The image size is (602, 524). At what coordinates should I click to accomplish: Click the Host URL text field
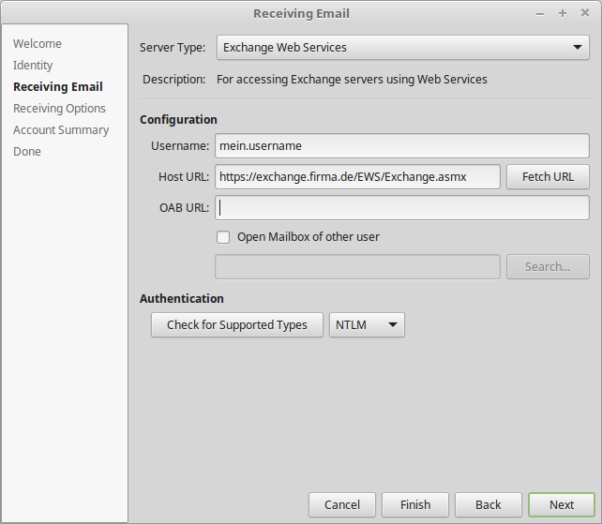(x=357, y=177)
